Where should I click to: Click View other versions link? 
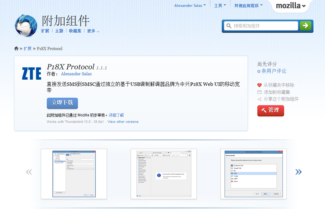click(x=123, y=122)
